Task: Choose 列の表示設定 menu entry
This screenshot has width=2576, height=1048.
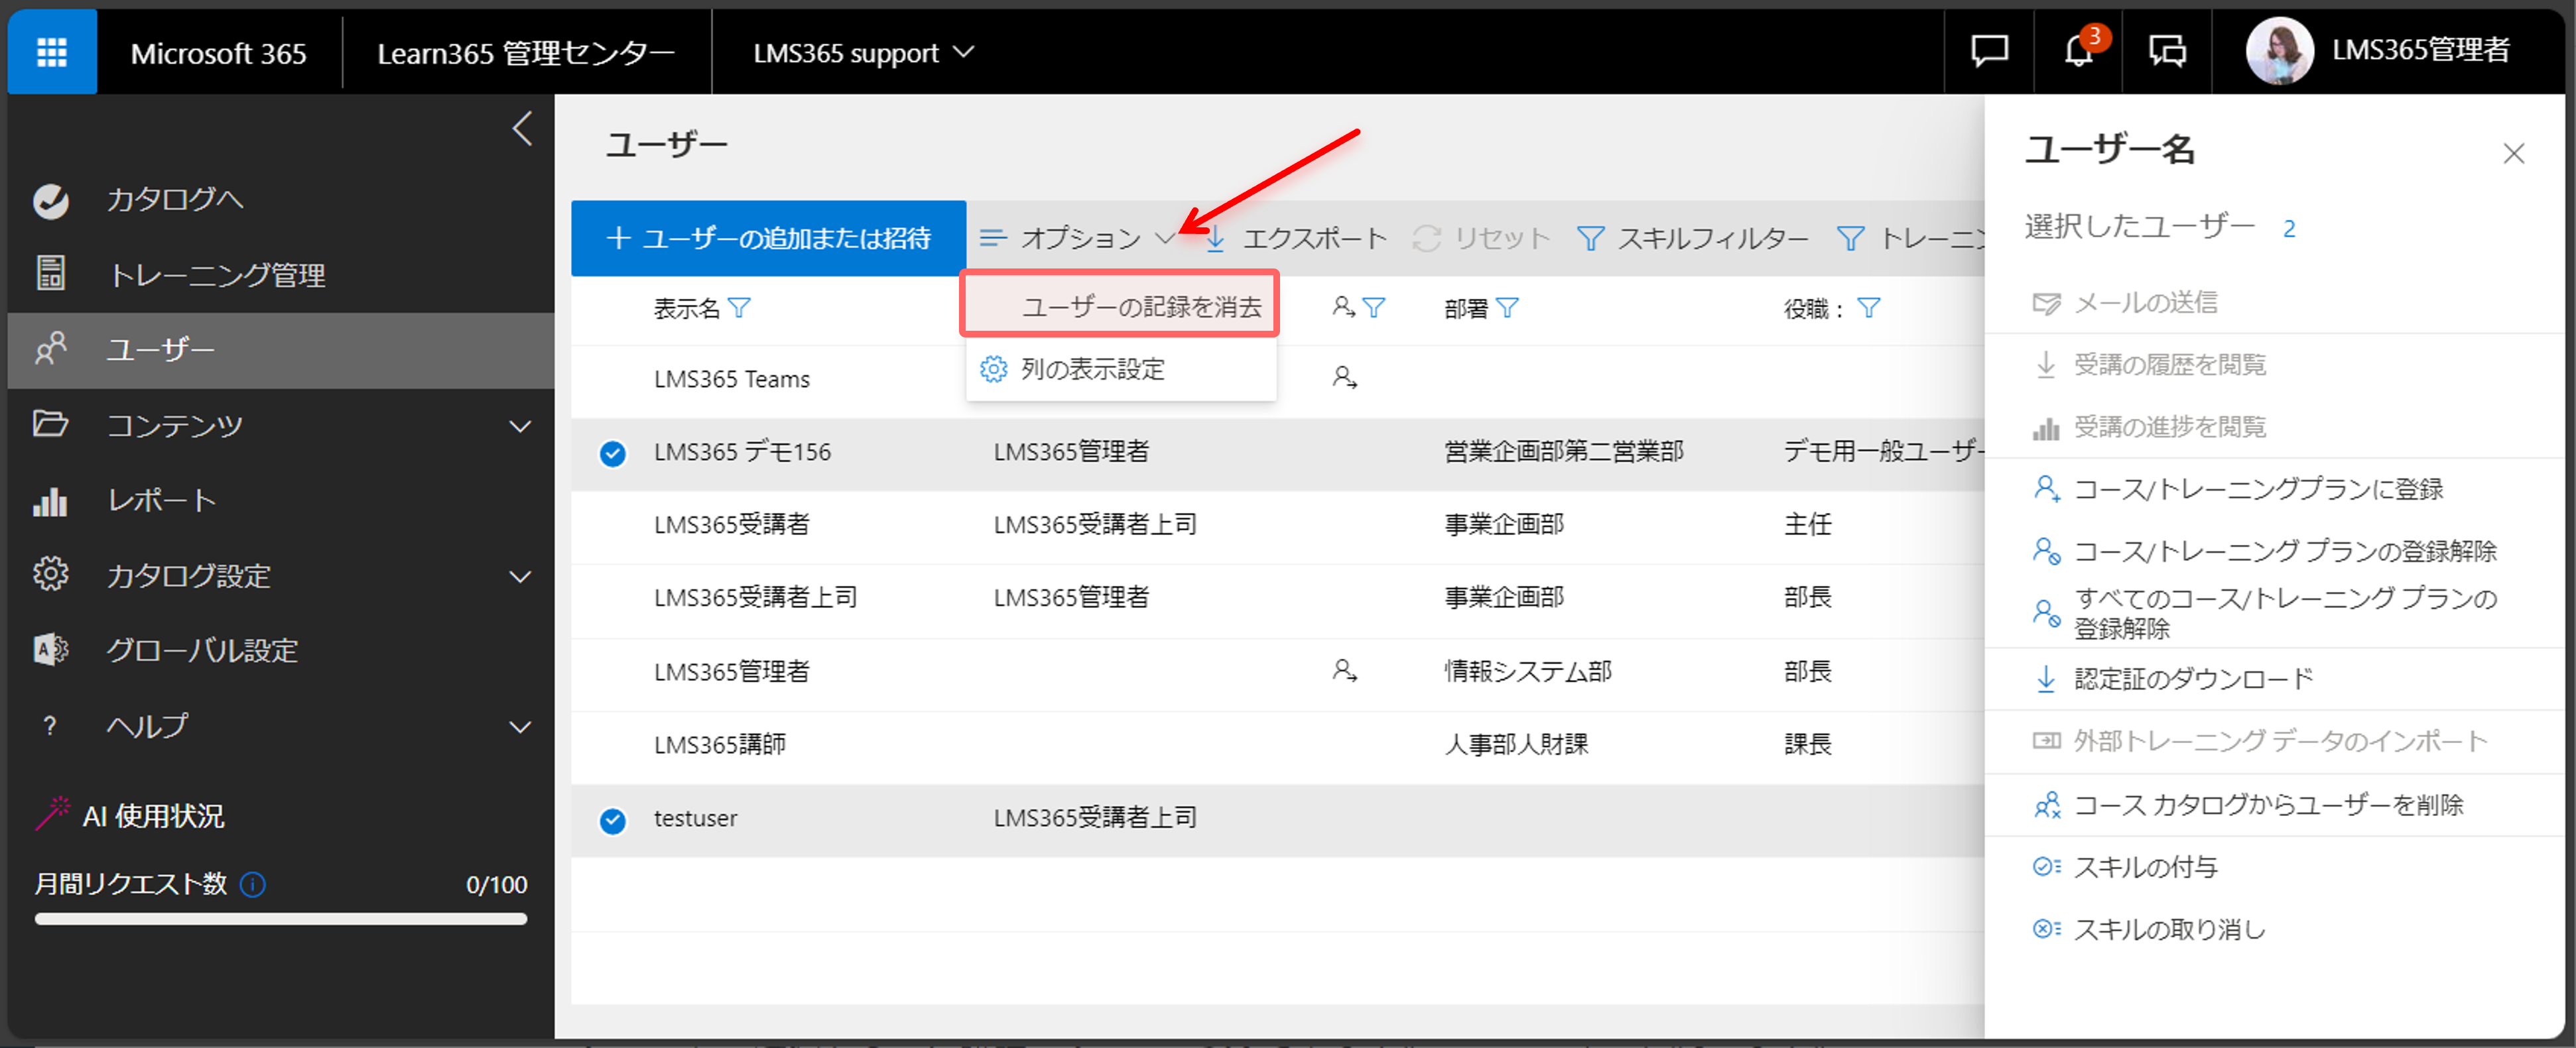Action: 1120,369
